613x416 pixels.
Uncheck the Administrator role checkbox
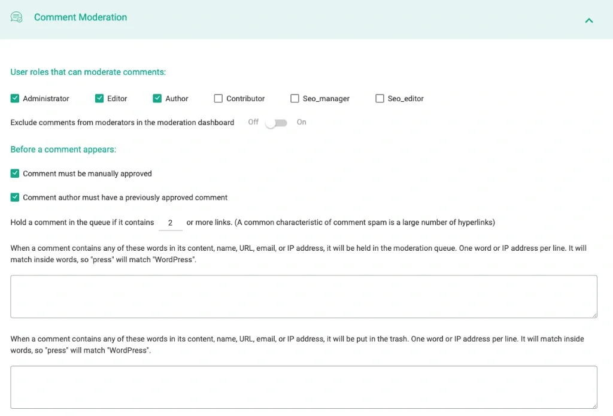point(15,98)
